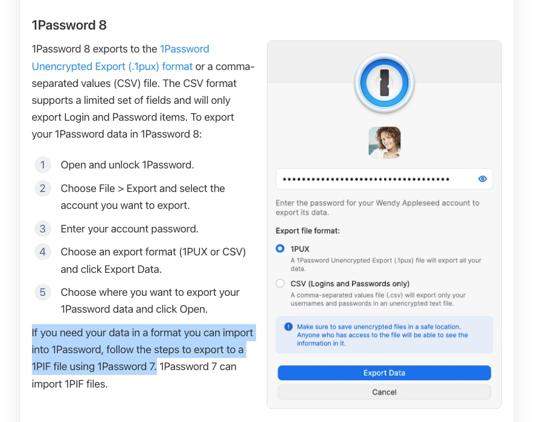Click the step 1 number badge
The image size is (541, 422).
(42, 165)
